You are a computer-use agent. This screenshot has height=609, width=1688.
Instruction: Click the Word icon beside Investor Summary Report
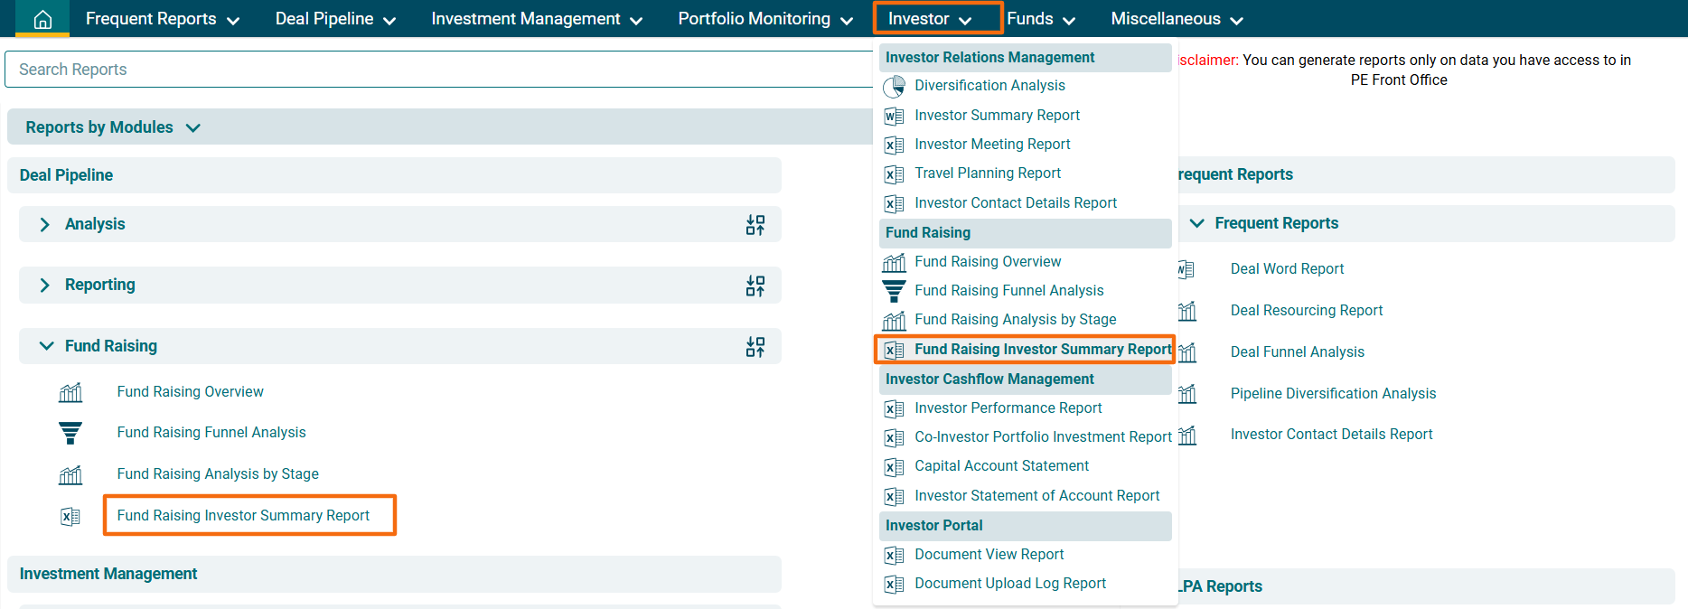894,116
